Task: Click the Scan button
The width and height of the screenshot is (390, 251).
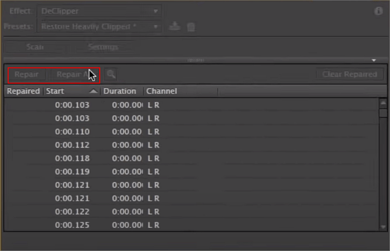Action: (35, 47)
